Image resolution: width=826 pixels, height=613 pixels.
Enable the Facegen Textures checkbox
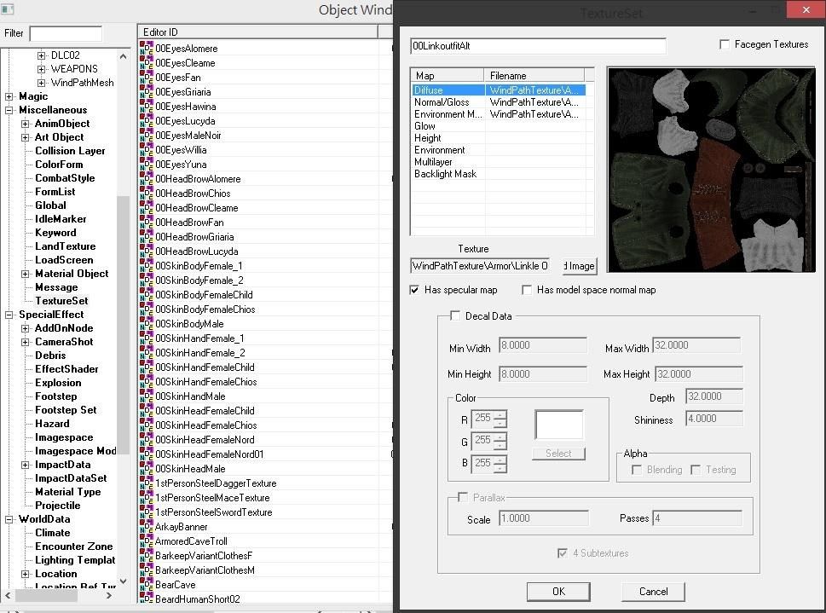pos(725,44)
